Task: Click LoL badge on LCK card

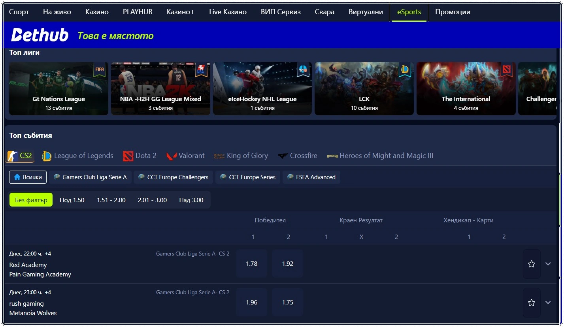Action: click(405, 70)
